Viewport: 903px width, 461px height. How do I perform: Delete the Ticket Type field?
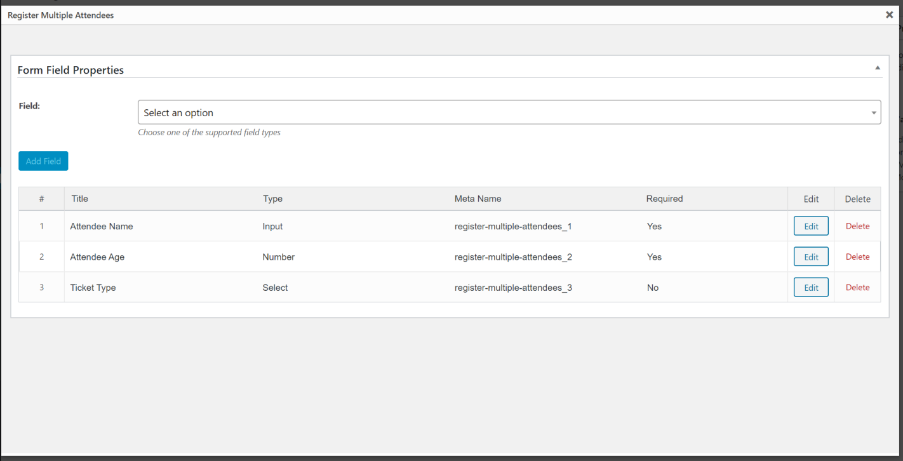pyautogui.click(x=857, y=288)
